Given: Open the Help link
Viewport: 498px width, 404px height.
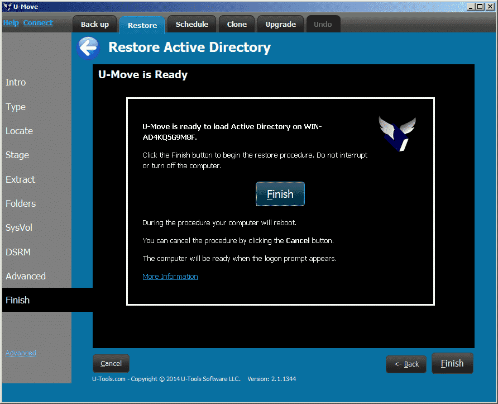Looking at the screenshot, I should pos(11,23).
